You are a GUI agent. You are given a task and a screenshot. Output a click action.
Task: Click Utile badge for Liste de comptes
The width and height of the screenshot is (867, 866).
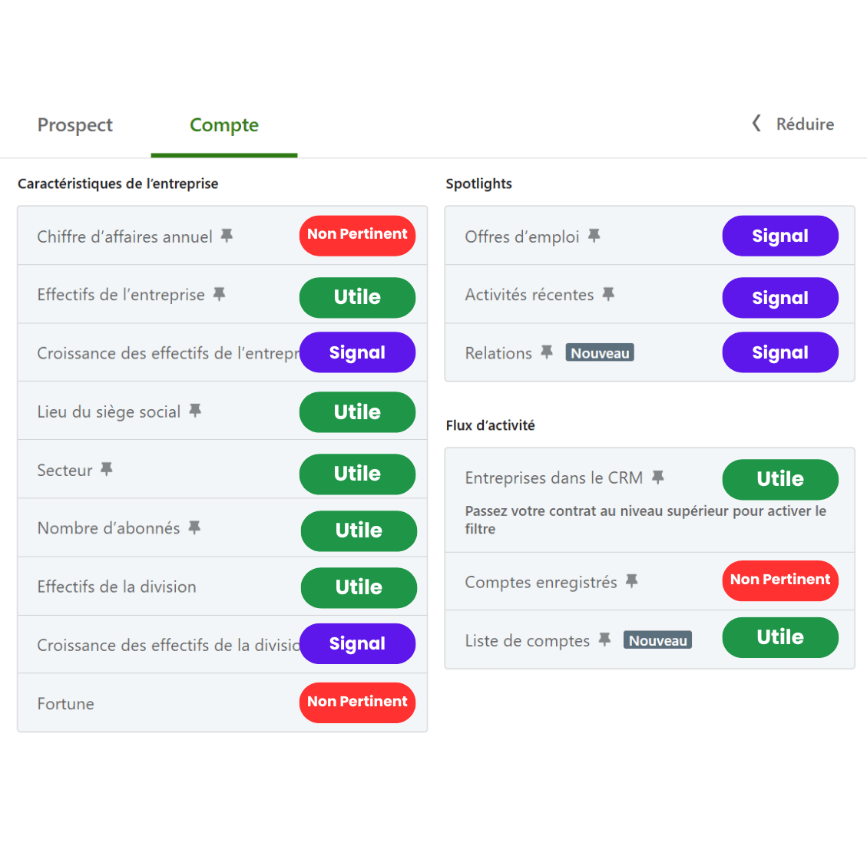[780, 637]
